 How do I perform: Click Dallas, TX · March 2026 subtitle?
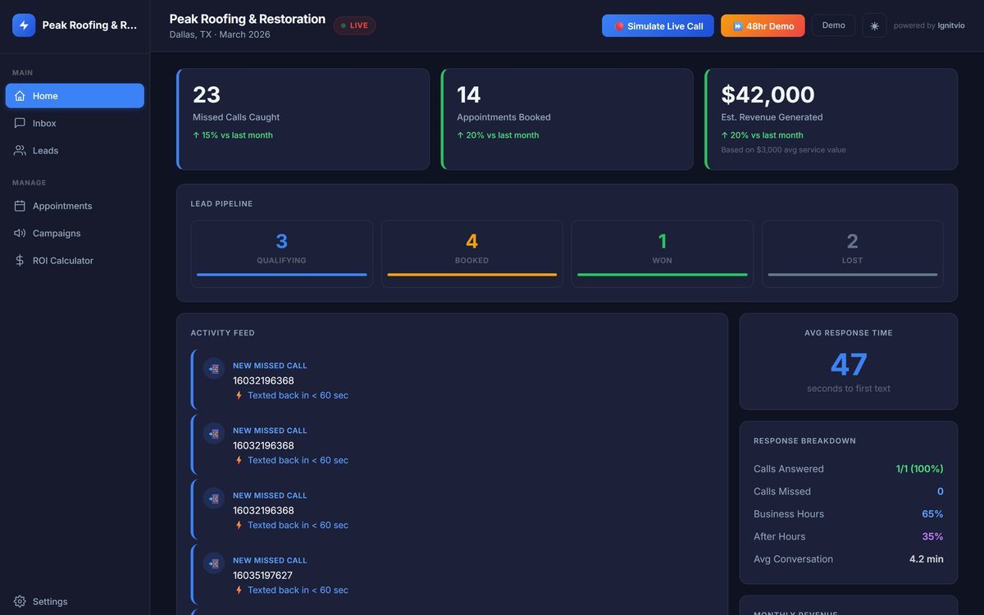tap(220, 34)
